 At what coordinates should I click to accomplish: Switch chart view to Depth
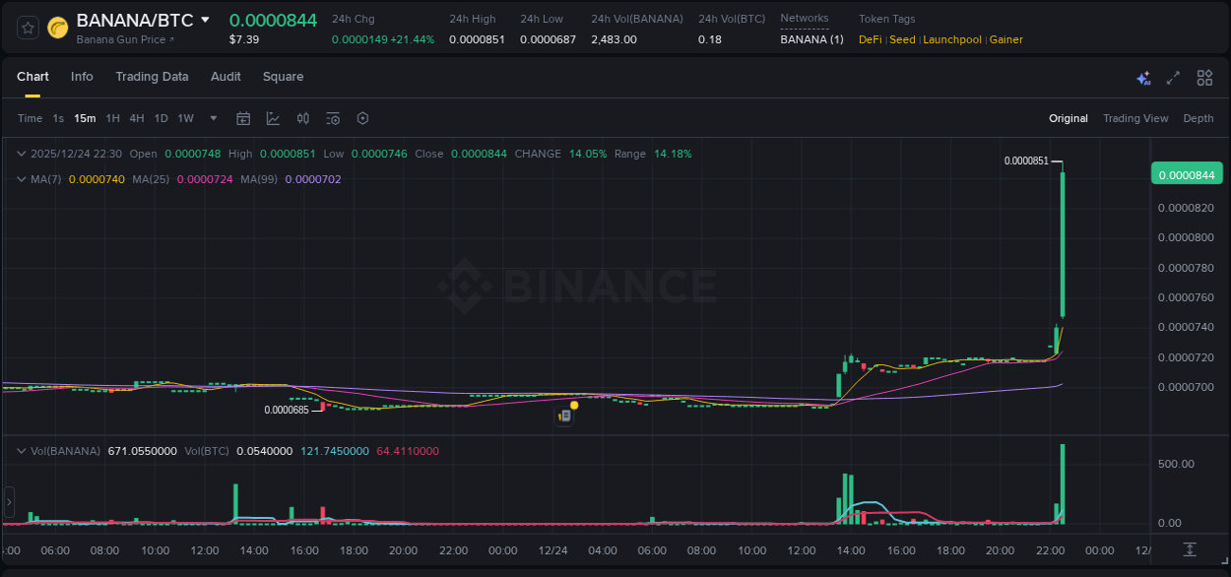tap(1198, 118)
